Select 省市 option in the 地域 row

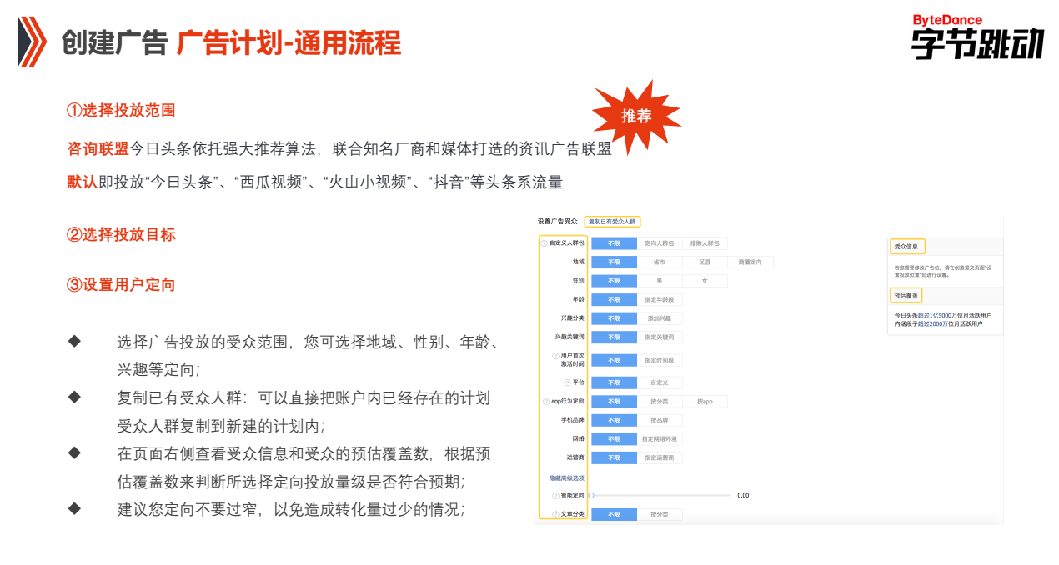[660, 262]
